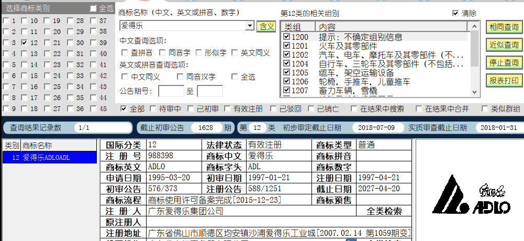The image size is (524, 241).
Task: Click the 截止初审公告 1628 field
Action: click(x=206, y=127)
